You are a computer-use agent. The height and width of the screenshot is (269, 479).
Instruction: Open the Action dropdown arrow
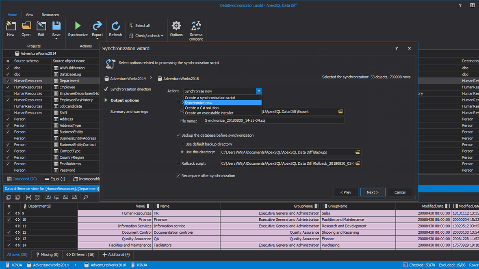[x=259, y=91]
